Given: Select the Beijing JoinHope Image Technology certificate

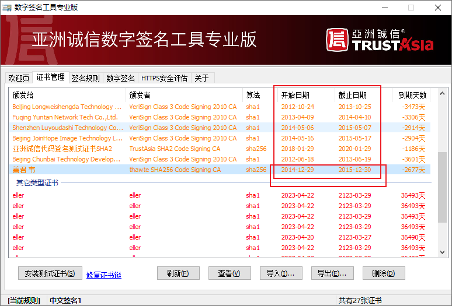Looking at the screenshot, I should click(x=220, y=138).
